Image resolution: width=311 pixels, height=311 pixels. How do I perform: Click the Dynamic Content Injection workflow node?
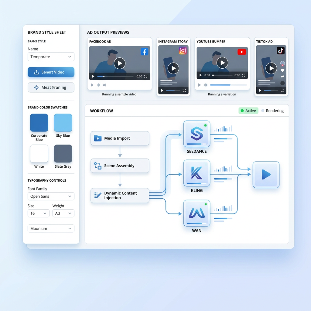point(120,195)
